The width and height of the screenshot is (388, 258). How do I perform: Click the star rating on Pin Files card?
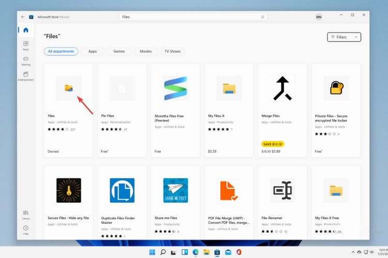click(x=112, y=130)
